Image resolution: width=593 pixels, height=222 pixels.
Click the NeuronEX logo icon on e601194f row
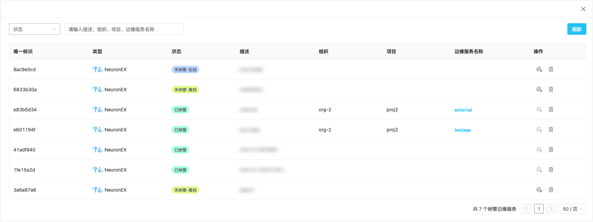click(x=98, y=129)
